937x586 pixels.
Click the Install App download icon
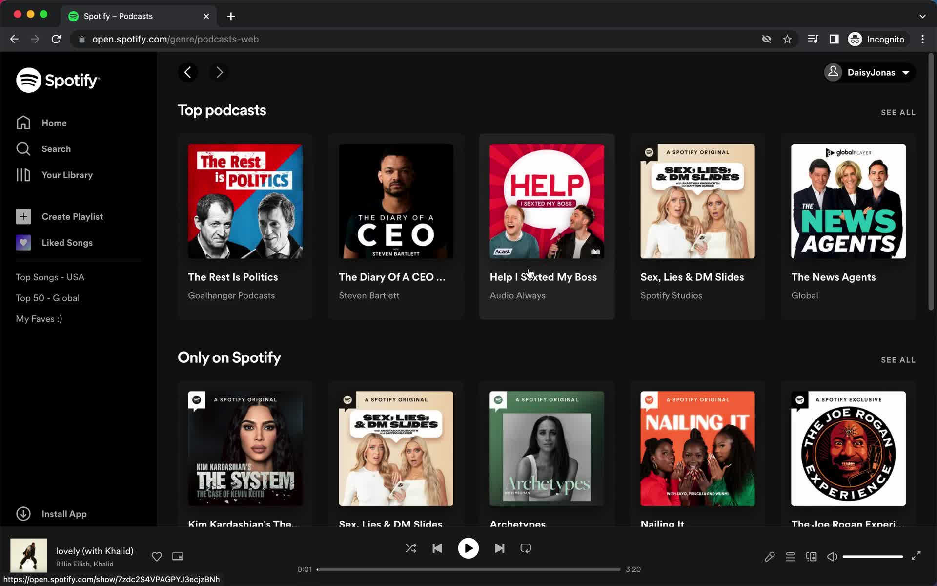[x=23, y=514]
